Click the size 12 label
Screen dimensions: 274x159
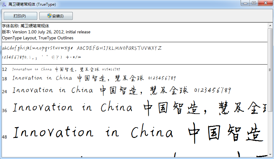pos(4,69)
